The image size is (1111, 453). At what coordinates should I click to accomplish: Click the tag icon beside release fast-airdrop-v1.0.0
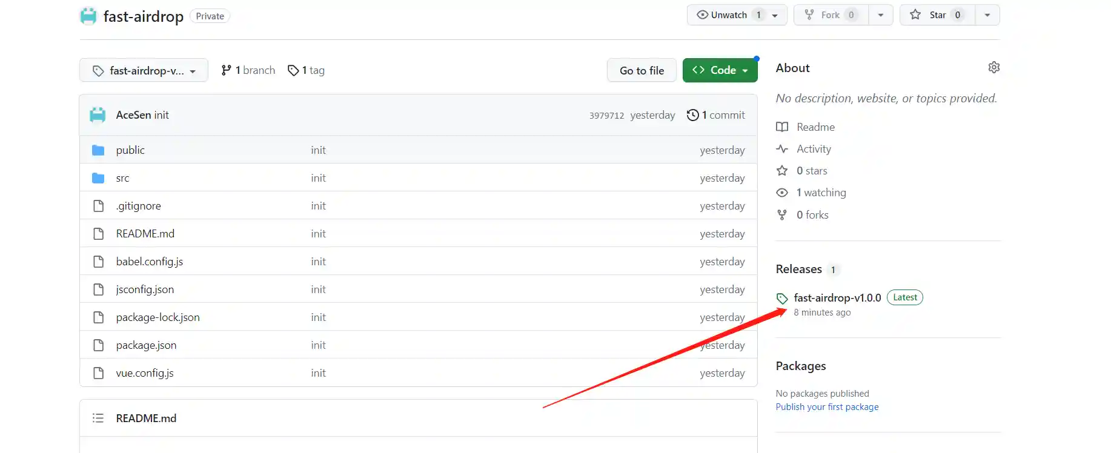[x=782, y=298]
